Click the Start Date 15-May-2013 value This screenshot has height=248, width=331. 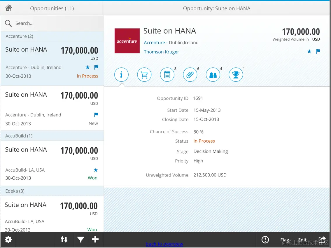207,110
